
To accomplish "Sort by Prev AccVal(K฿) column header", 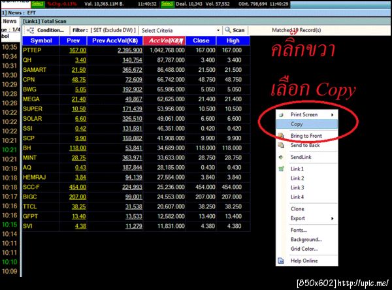I will 115,40.
